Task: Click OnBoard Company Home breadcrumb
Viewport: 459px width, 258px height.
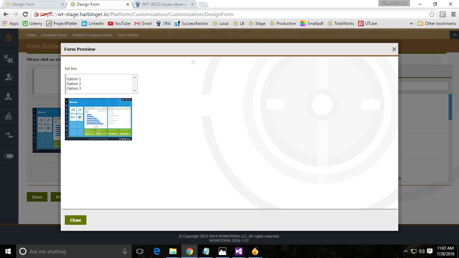Action: pos(92,35)
